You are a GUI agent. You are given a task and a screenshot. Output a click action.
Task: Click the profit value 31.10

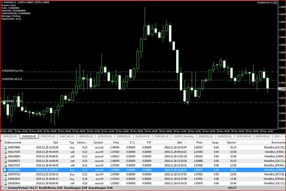tap(233, 147)
